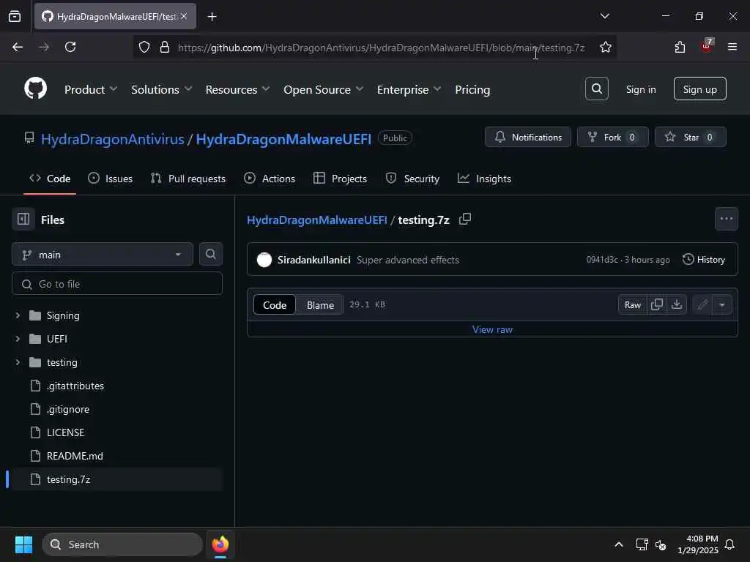Open the Enterprise dropdown menu
This screenshot has width=750, height=562.
click(409, 89)
